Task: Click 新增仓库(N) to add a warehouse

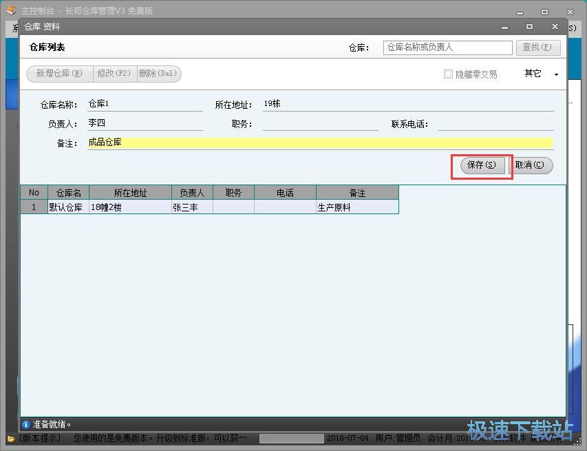Action: [58, 74]
